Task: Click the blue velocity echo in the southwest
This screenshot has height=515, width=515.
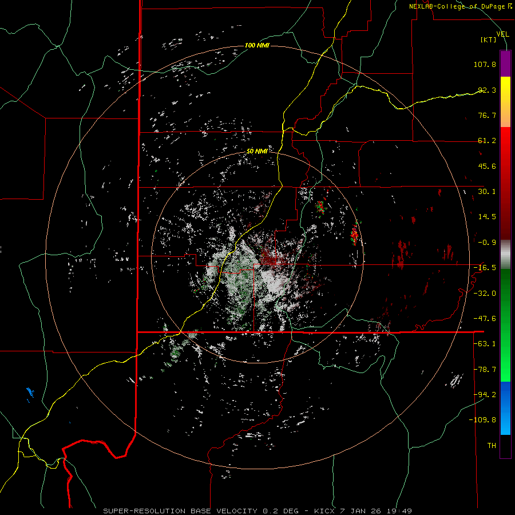Action: point(30,393)
